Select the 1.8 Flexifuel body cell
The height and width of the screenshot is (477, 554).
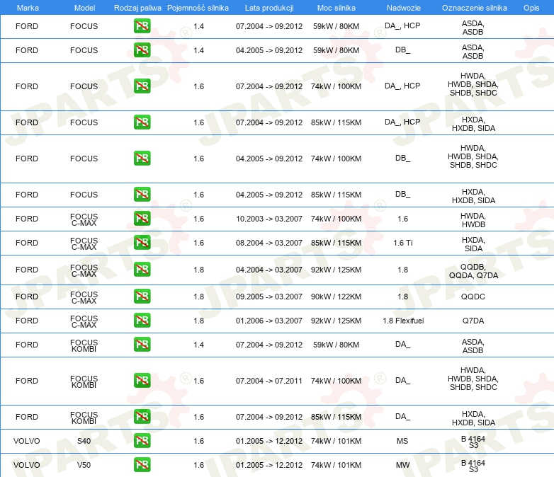click(x=403, y=321)
